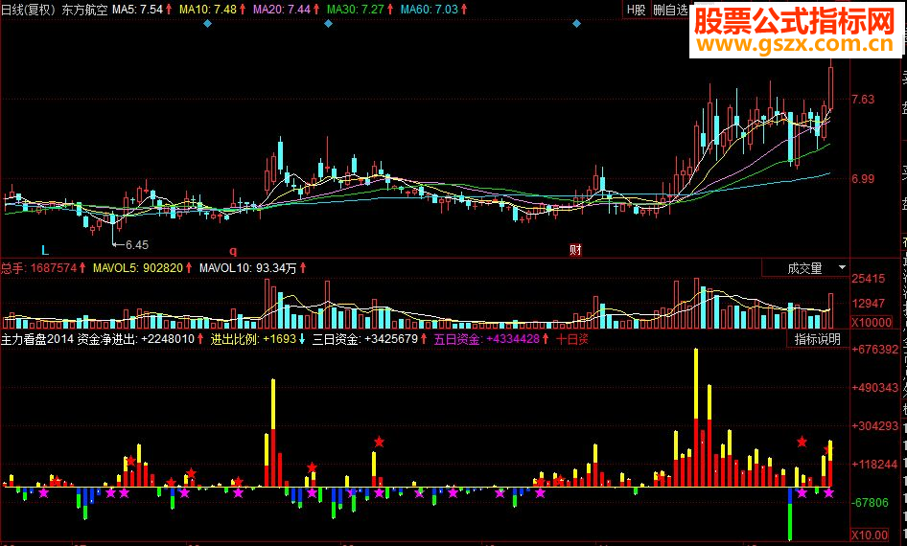Click the X10.00 indicator scale label
Image resolution: width=907 pixels, height=546 pixels.
[x=870, y=535]
